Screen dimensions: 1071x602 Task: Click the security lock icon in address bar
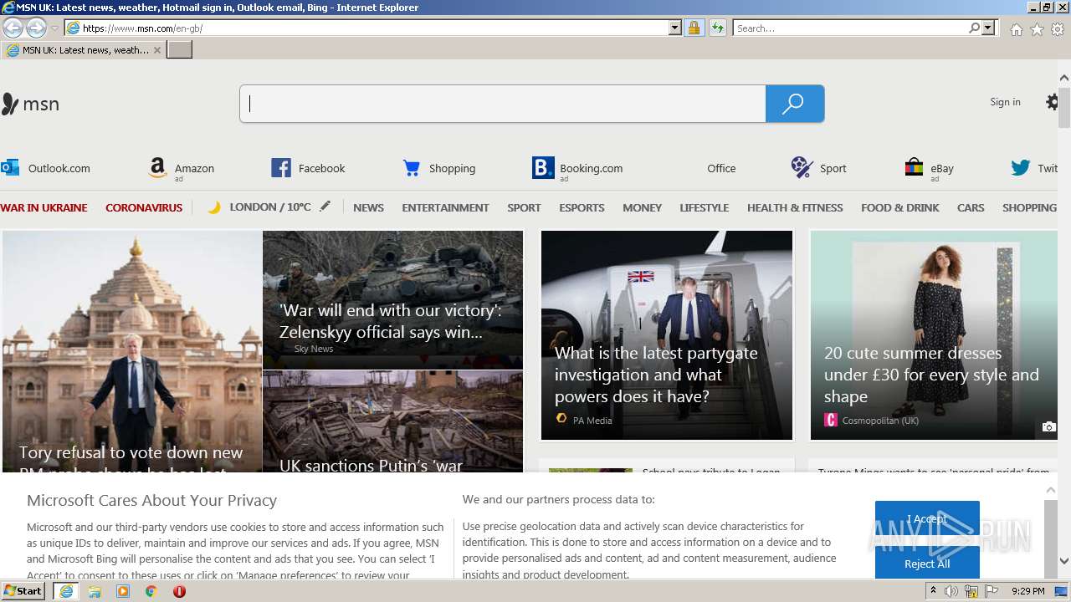click(694, 28)
